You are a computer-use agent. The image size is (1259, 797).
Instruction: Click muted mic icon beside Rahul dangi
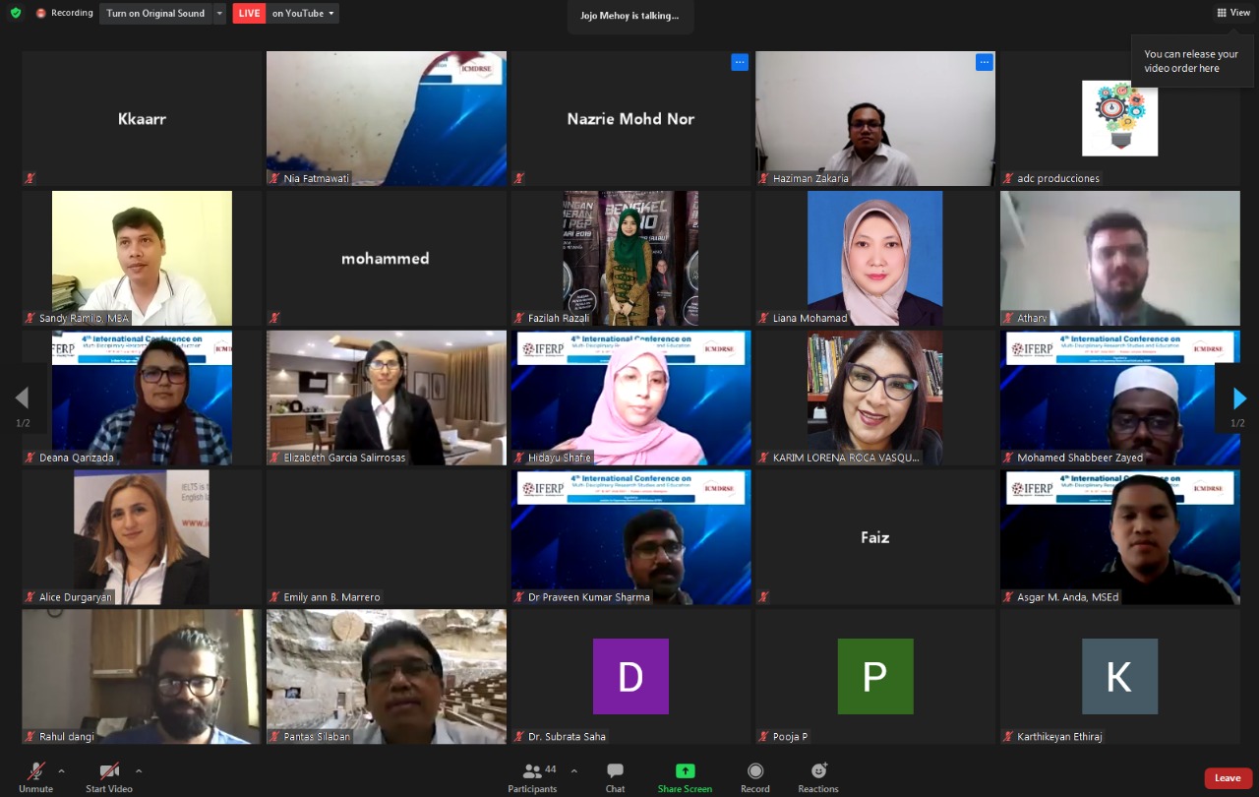click(30, 736)
